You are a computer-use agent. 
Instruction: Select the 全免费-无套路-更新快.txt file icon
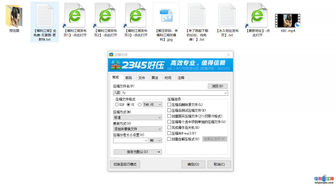coord(45,16)
